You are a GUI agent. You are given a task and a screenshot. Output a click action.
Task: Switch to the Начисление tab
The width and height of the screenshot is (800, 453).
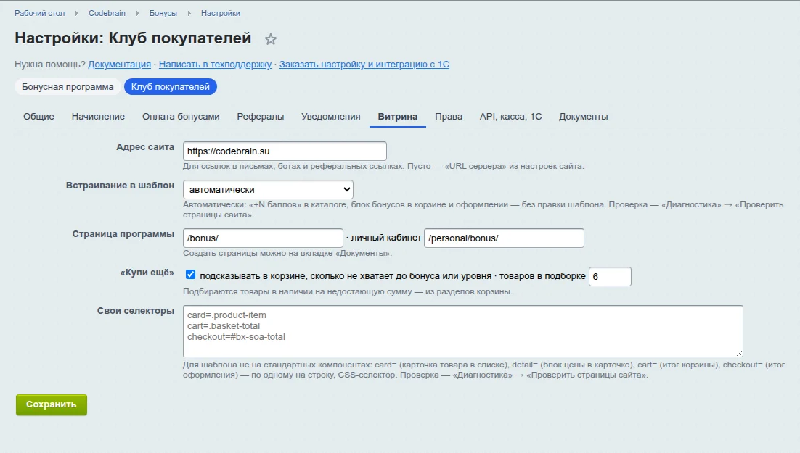point(99,117)
